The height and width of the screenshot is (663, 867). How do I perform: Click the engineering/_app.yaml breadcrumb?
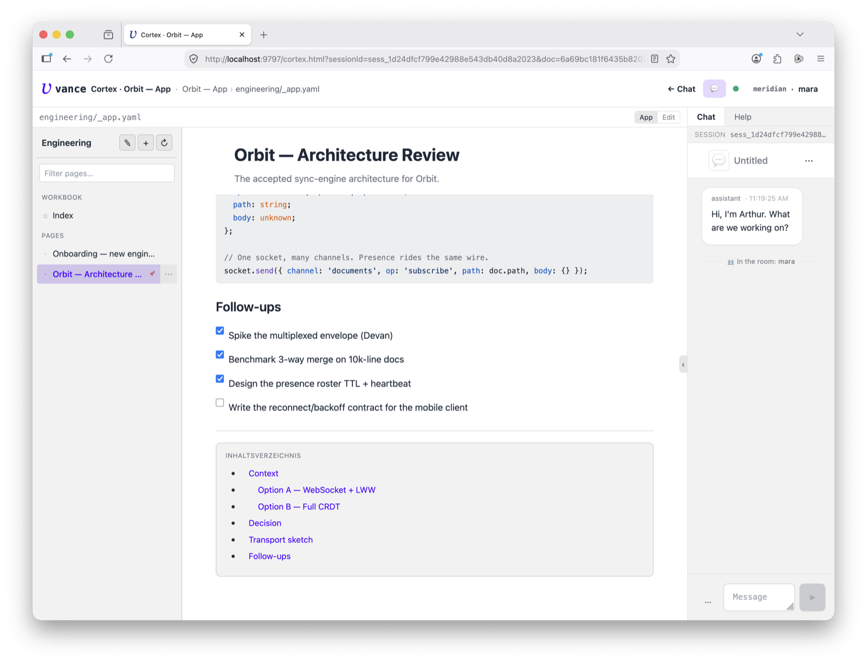pos(277,89)
